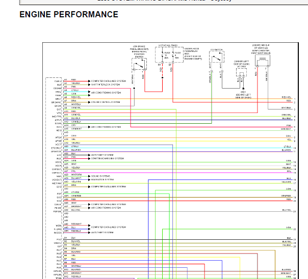308x279 pixels.
Task: Click the G501 ground point symbol
Action: pyautogui.click(x=243, y=89)
